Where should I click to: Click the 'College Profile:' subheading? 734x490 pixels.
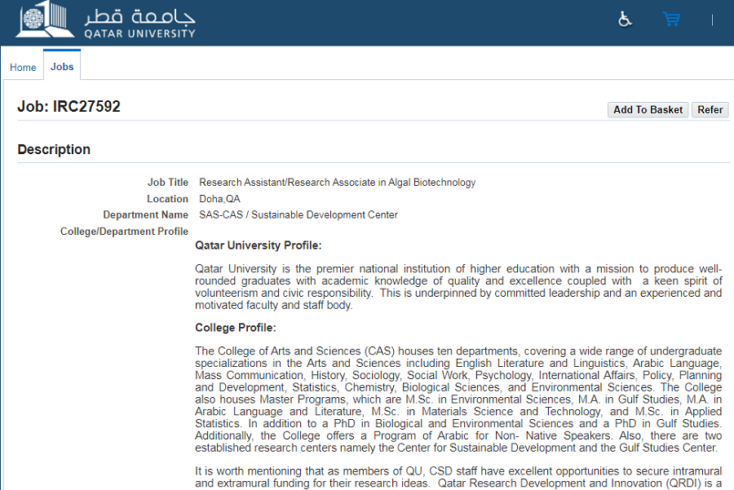pos(236,328)
